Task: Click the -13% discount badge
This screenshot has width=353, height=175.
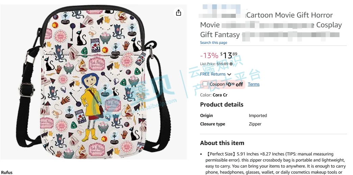Action: click(209, 56)
